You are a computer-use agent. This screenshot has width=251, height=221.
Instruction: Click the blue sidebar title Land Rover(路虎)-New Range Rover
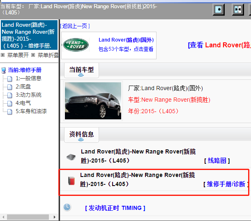pyautogui.click(x=29, y=35)
